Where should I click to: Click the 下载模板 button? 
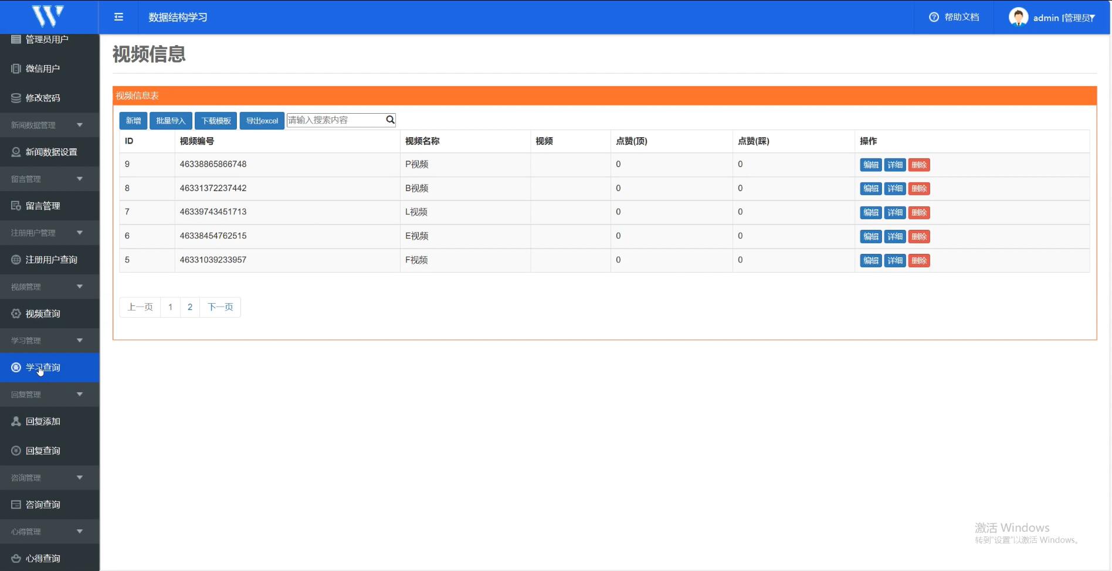216,121
